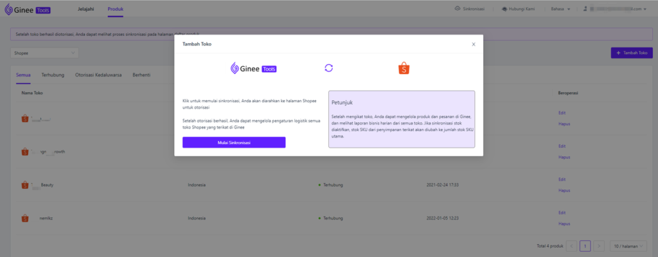Go to the previous page arrow
This screenshot has width=658, height=257.
coord(571,246)
